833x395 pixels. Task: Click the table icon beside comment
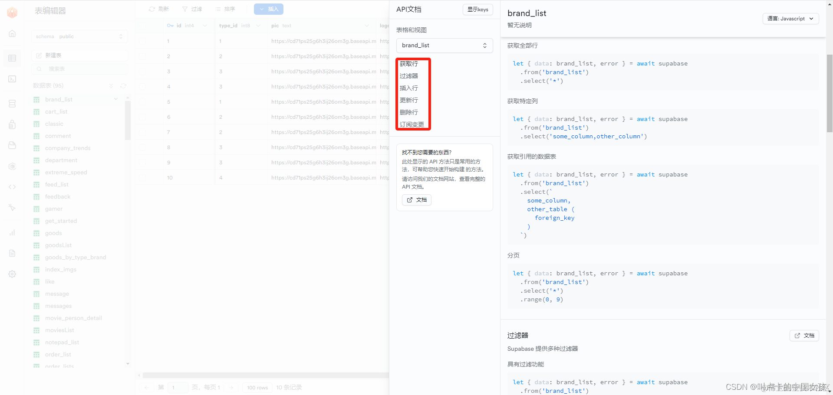[36, 136]
